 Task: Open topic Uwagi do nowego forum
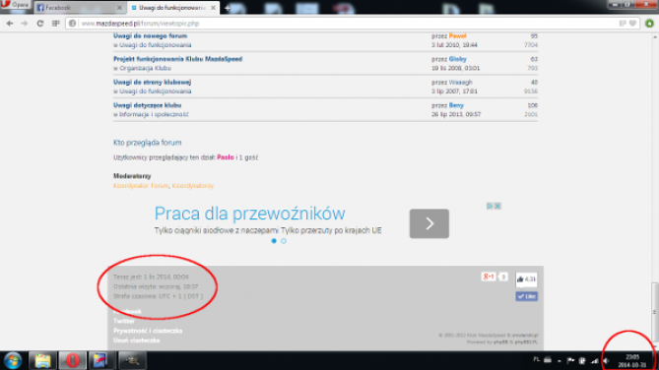(150, 36)
